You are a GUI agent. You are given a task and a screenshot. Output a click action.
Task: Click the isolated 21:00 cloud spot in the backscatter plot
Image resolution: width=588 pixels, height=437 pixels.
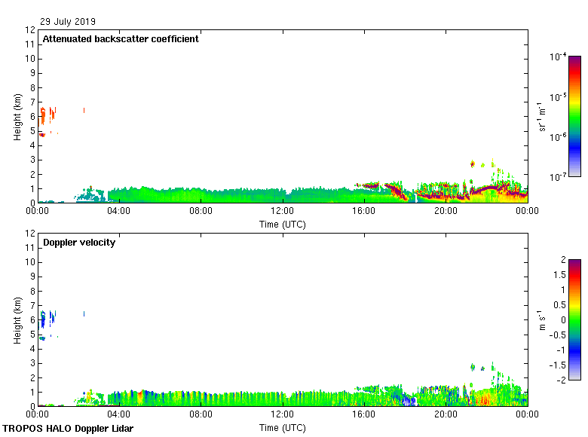473,163
